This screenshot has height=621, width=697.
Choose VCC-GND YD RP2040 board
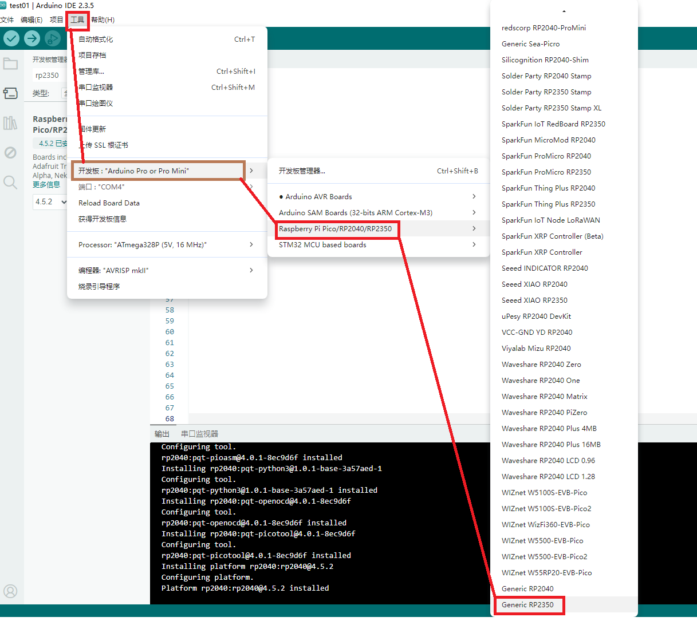pos(564,332)
